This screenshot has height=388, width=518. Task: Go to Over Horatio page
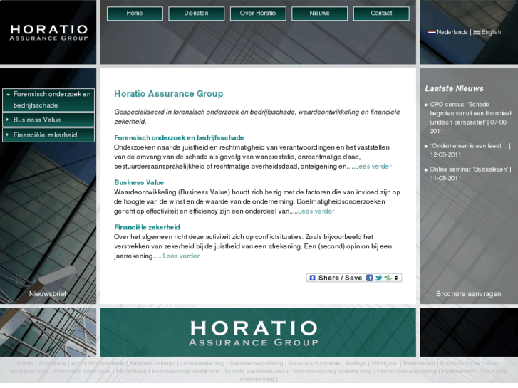click(258, 14)
